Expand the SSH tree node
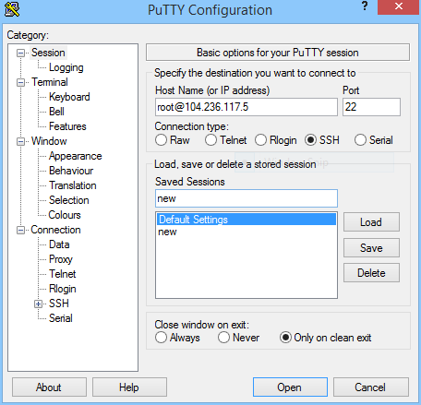The height and width of the screenshot is (405, 421). [x=38, y=304]
